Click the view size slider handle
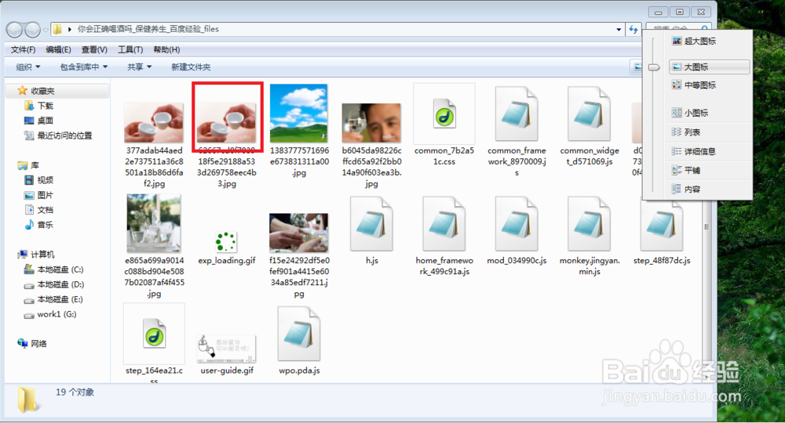Image resolution: width=785 pixels, height=423 pixels. (654, 67)
